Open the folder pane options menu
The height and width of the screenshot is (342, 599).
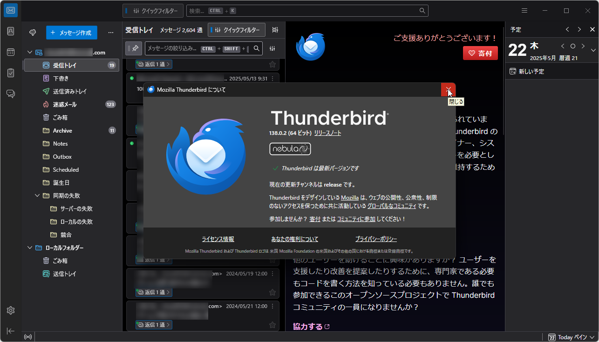coord(111,32)
